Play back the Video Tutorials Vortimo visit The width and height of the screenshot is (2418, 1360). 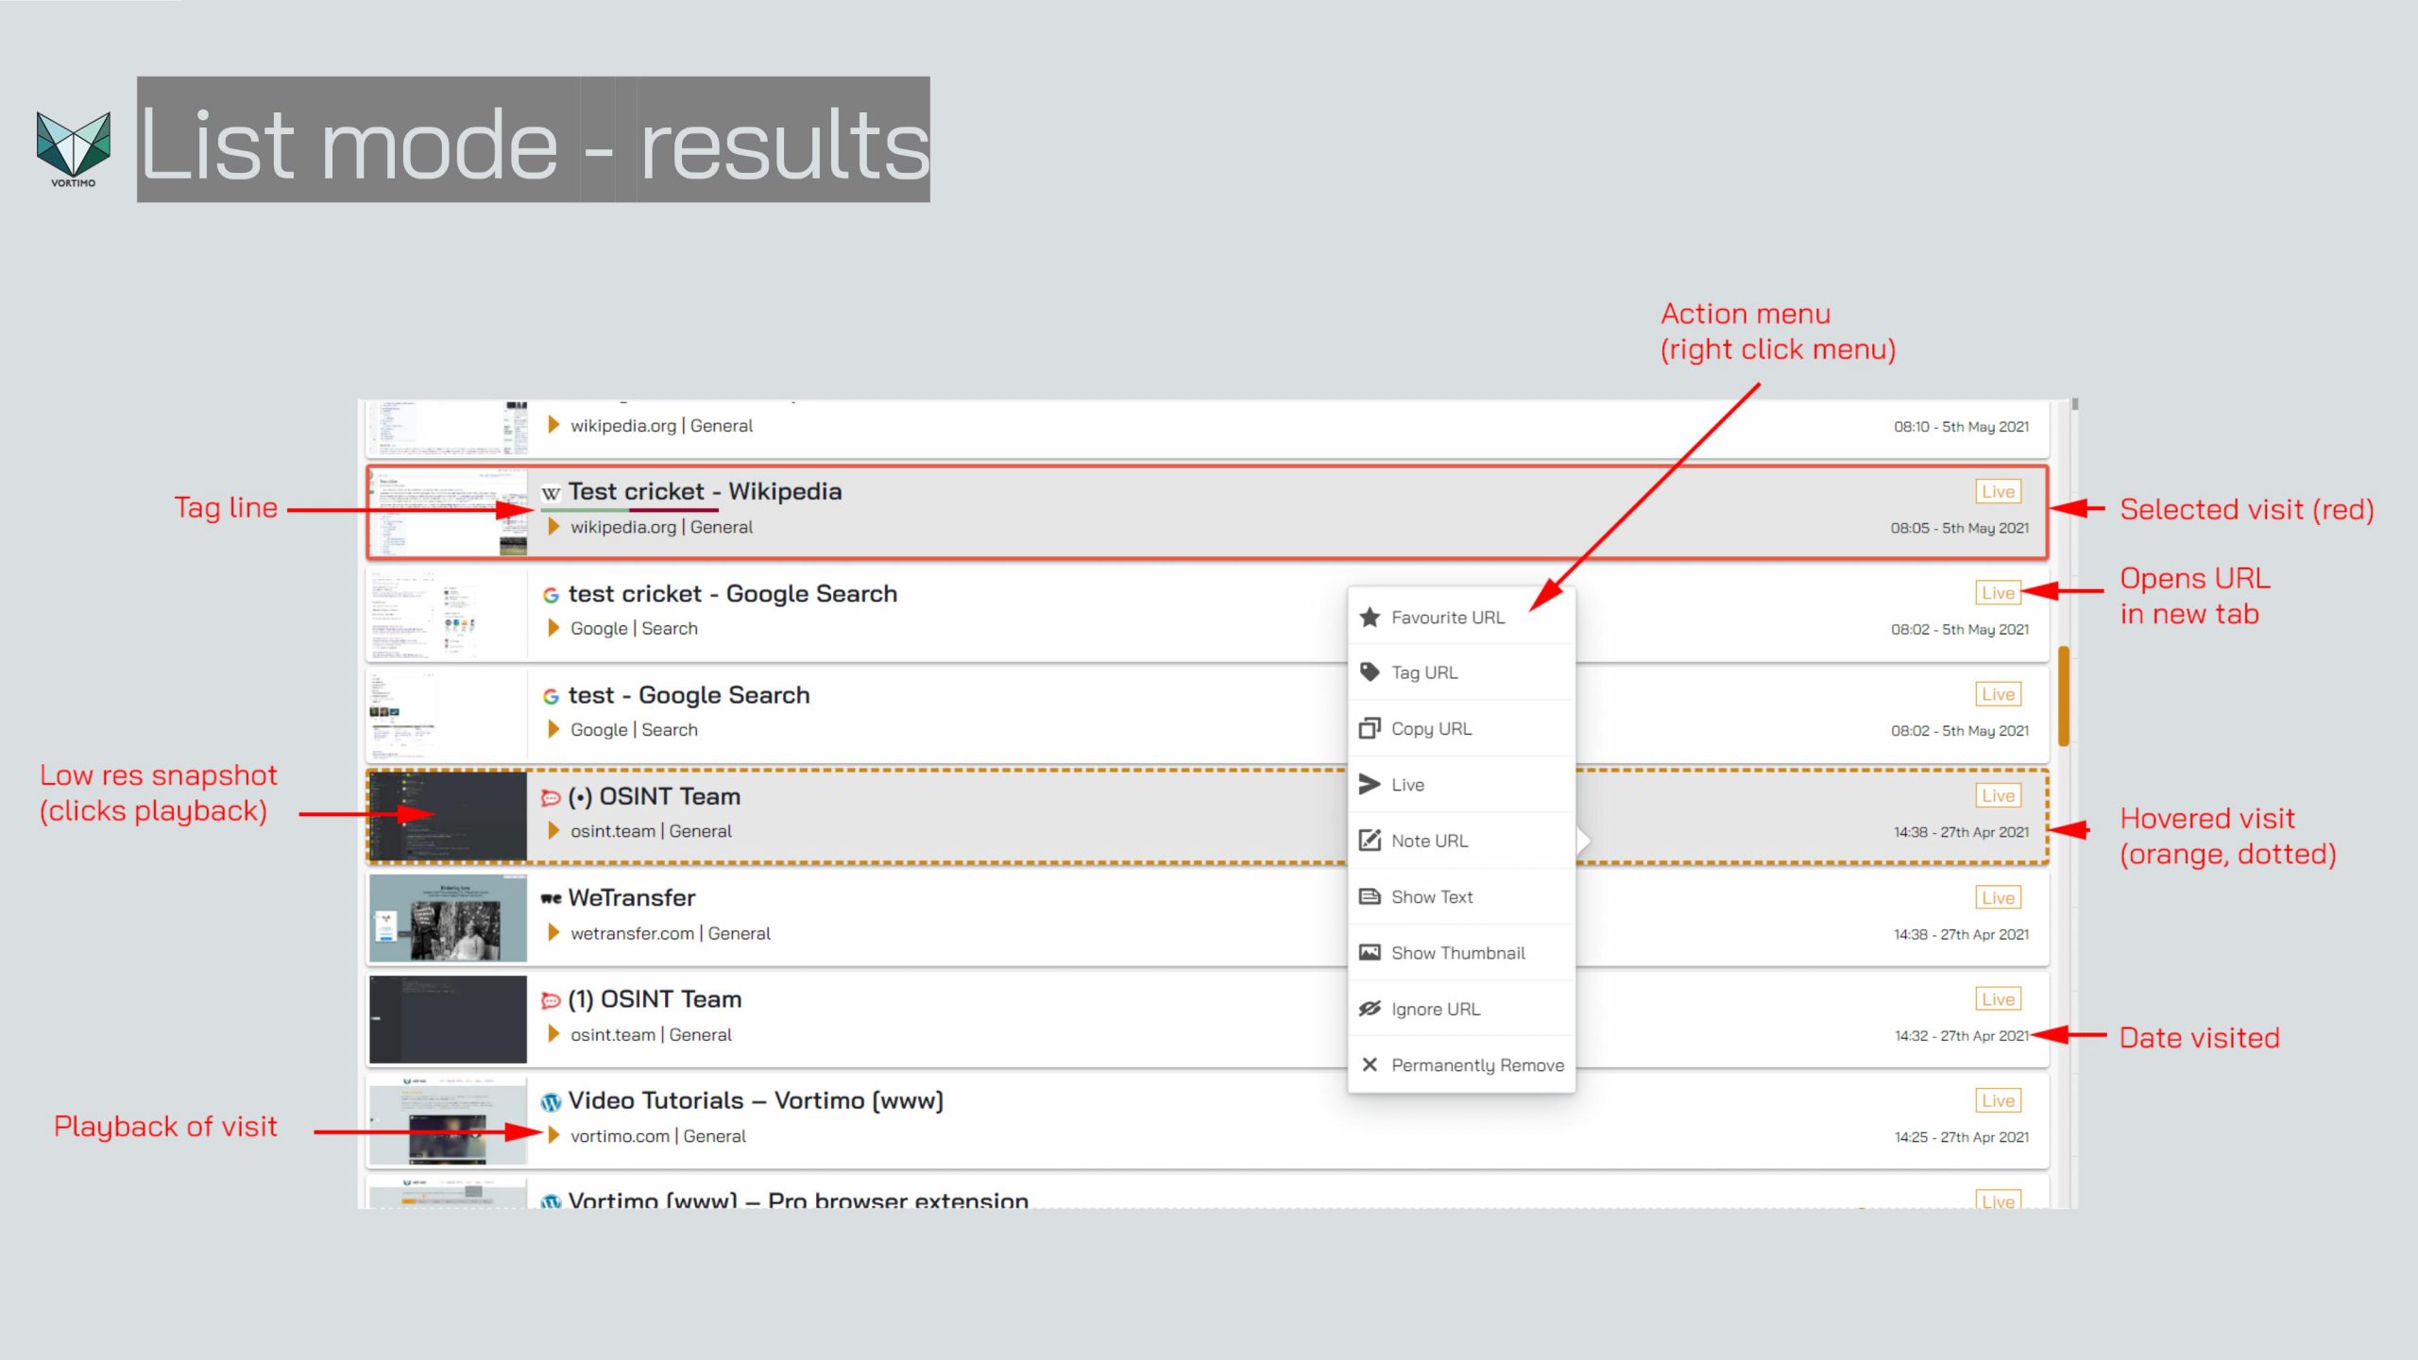(553, 1134)
